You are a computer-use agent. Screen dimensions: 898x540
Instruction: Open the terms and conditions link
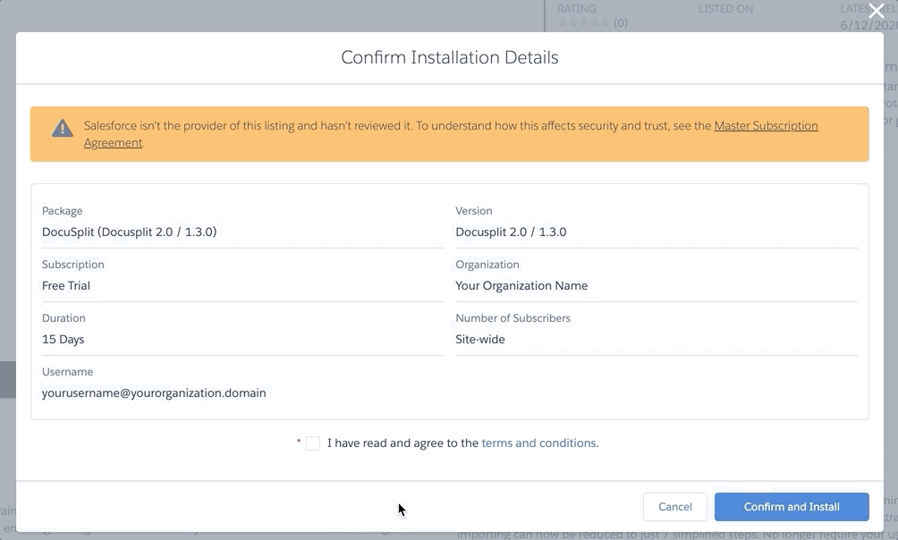(x=538, y=443)
